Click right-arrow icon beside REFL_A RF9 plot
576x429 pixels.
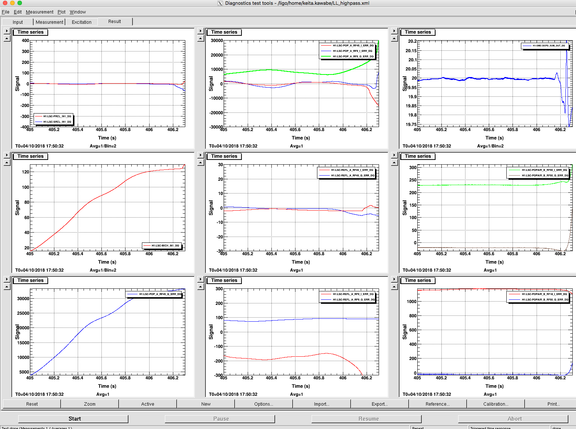click(x=201, y=279)
